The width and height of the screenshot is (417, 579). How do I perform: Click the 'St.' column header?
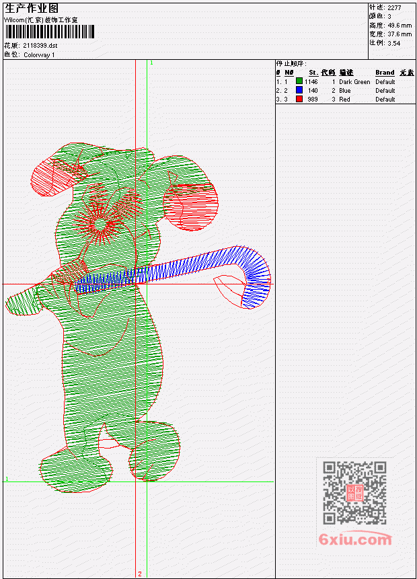click(x=313, y=73)
